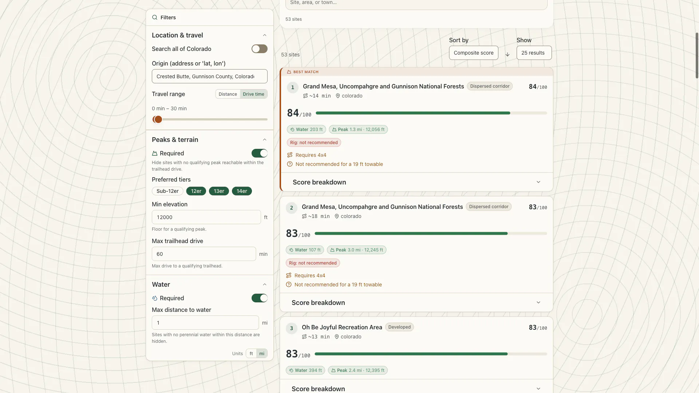Click the map pin icon on Oh Be Joyful card
The width and height of the screenshot is (699, 393).
tap(337, 337)
